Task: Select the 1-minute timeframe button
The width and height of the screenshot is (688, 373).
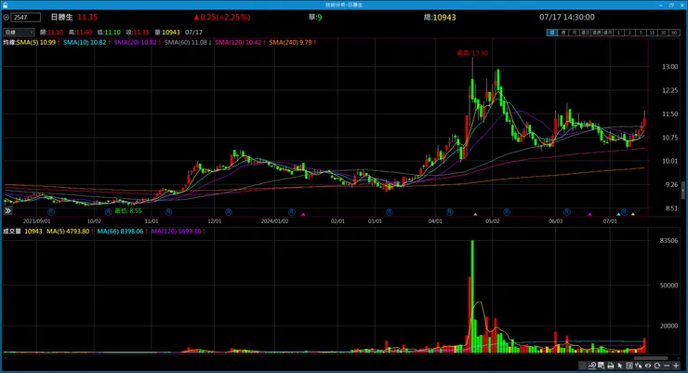Action: point(618,33)
